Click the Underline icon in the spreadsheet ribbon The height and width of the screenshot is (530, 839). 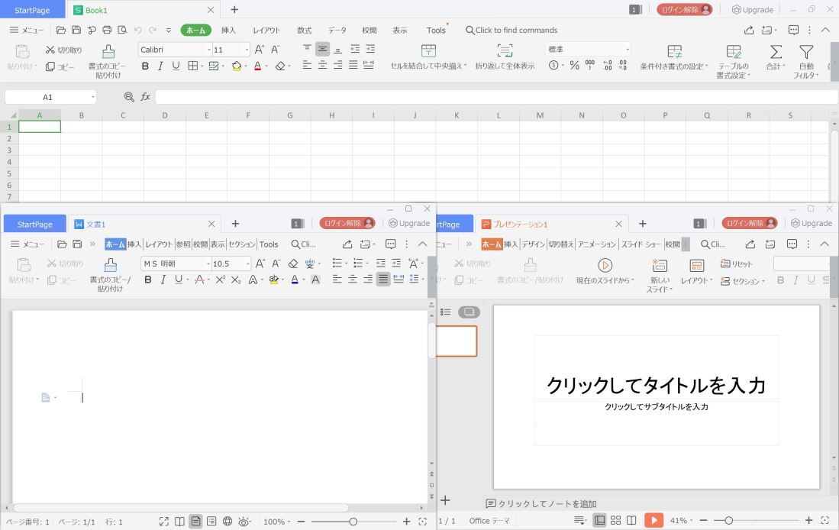click(x=176, y=66)
